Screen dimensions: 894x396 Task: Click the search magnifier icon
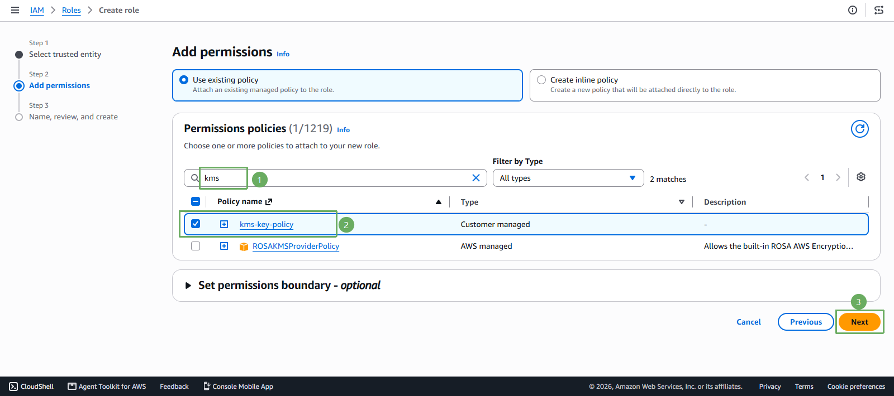[x=195, y=178]
